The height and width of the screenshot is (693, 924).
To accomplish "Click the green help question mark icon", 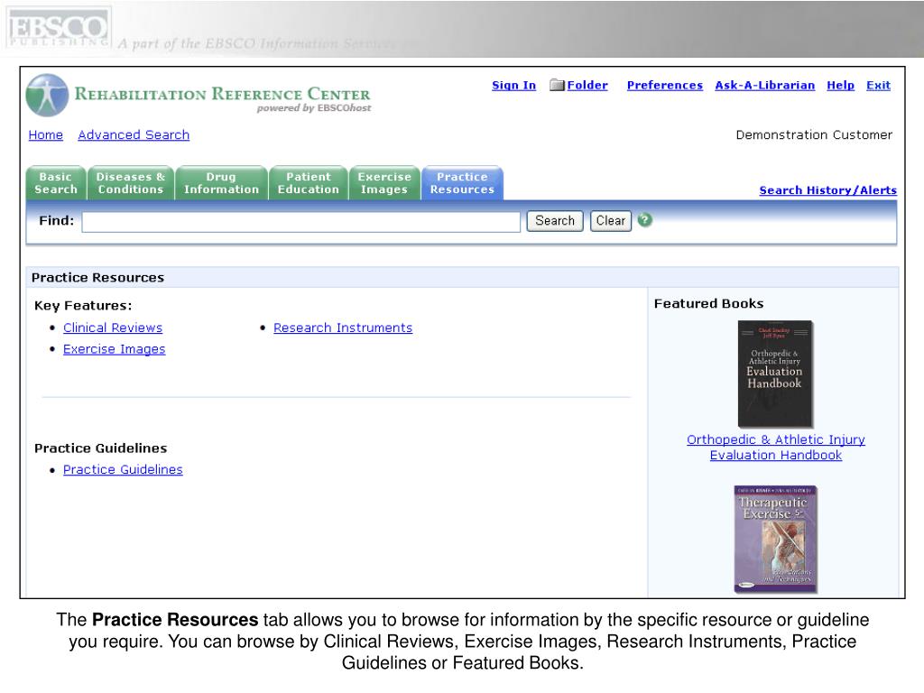I will [x=644, y=220].
